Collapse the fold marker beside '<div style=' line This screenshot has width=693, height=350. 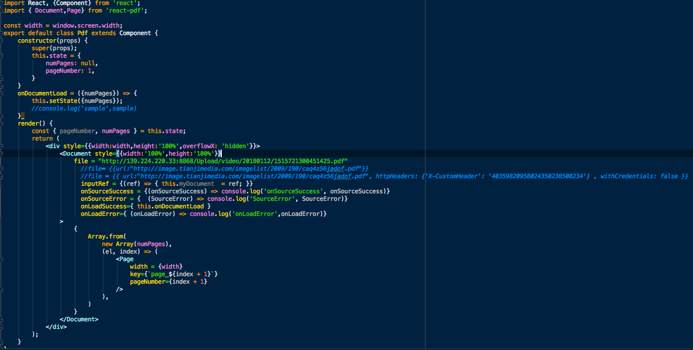pos(2,146)
